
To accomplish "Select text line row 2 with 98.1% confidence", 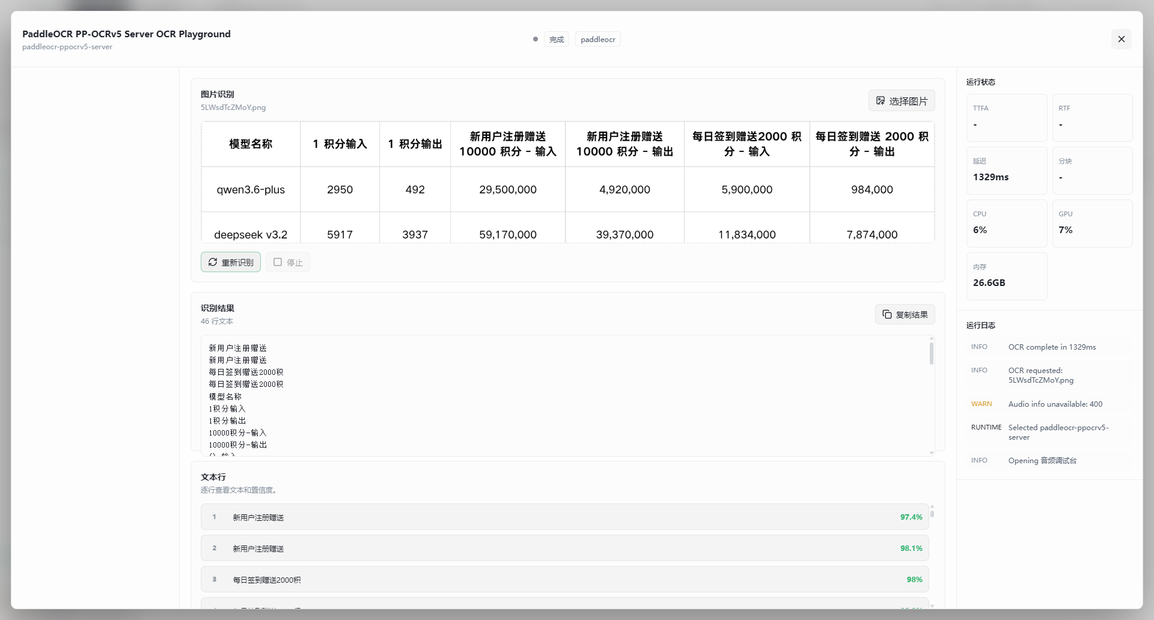I will click(x=565, y=548).
